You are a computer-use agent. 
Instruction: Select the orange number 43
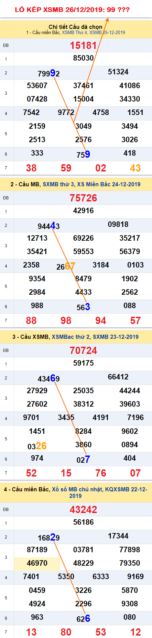tap(135, 168)
